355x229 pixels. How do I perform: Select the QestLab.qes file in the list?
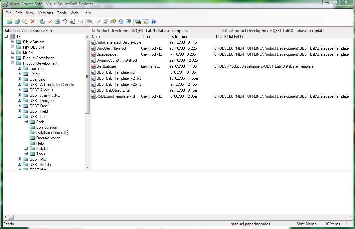point(106,66)
